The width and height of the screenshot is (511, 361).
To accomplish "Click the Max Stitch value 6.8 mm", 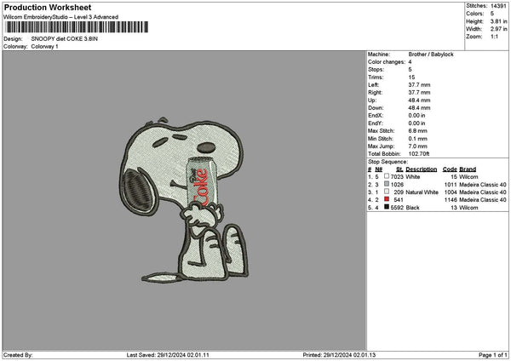I will point(418,131).
